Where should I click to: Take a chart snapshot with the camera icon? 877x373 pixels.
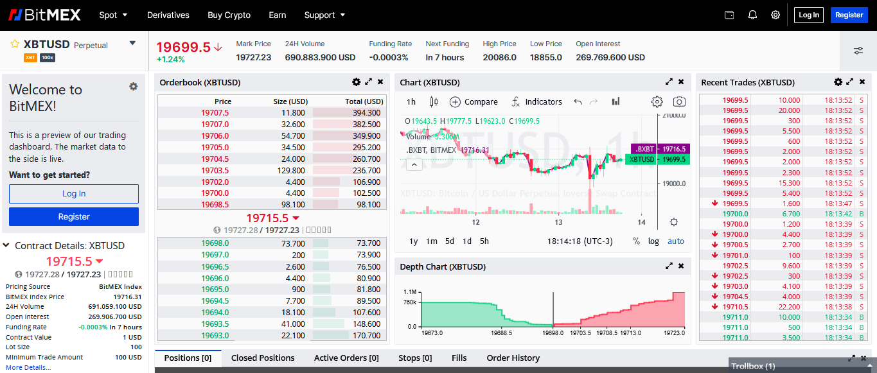pos(679,101)
